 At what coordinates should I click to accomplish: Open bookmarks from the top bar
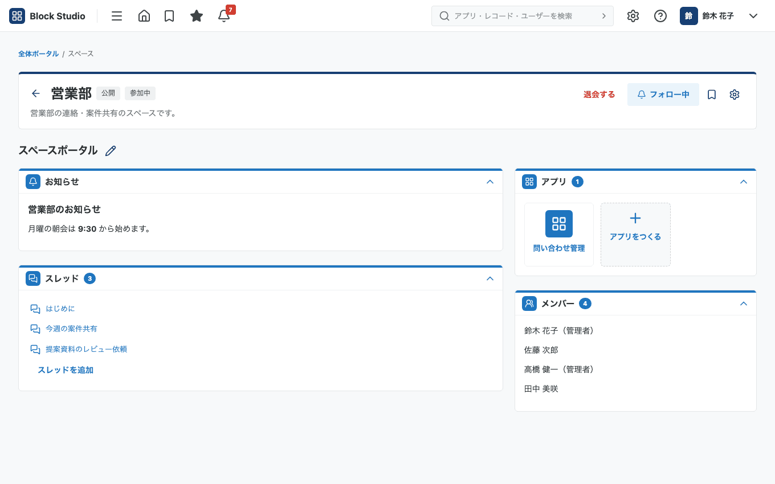tap(169, 16)
